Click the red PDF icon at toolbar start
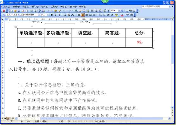176x125 pixels. (x=4, y=11)
